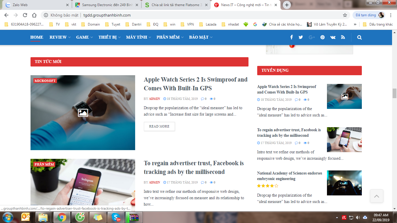The width and height of the screenshot is (397, 223).
Task: Show hidden system tray icons
Action: (337, 217)
